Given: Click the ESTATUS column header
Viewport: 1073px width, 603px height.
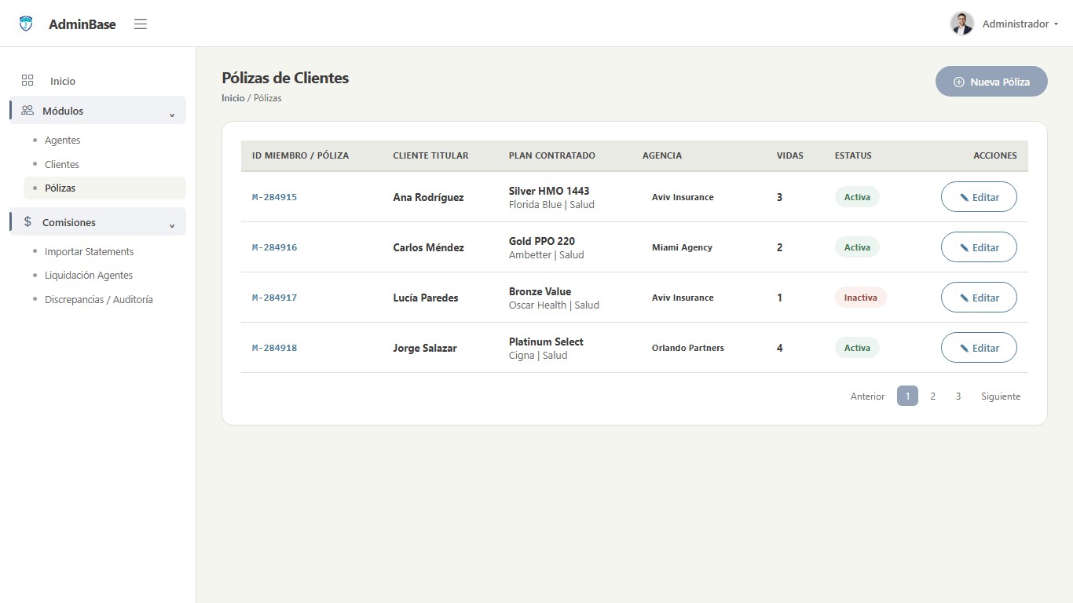Looking at the screenshot, I should click(x=853, y=155).
